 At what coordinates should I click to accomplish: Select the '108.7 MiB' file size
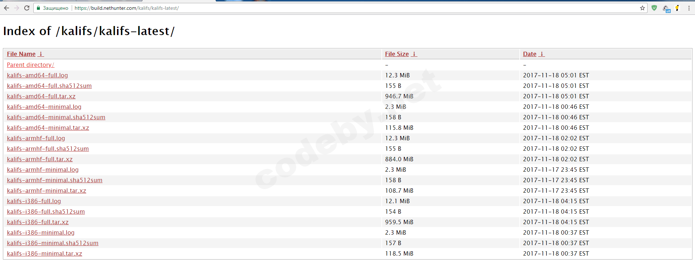tap(399, 191)
